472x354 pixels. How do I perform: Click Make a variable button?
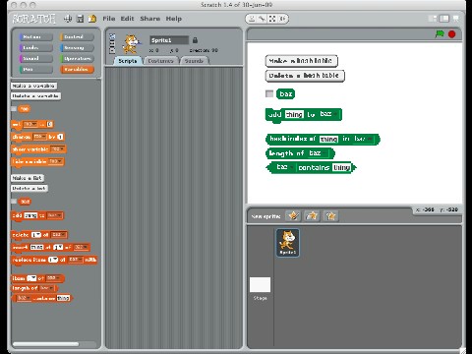pyautogui.click(x=33, y=86)
